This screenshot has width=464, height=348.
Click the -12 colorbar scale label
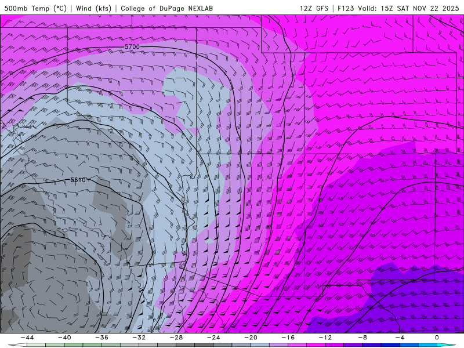[325, 338]
